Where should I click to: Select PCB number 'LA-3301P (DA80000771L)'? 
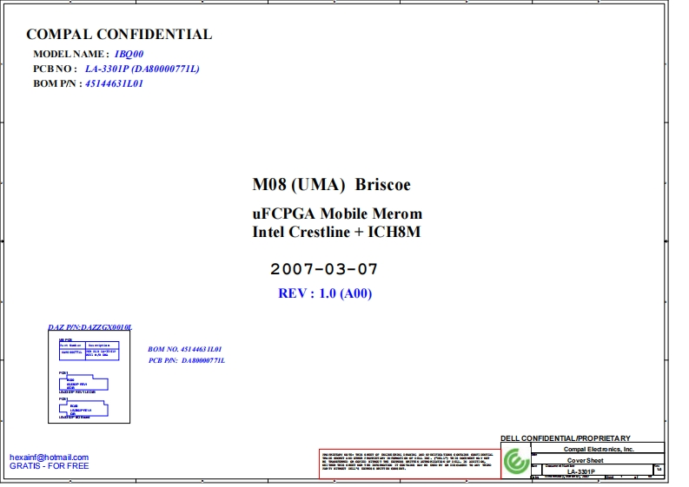click(142, 69)
